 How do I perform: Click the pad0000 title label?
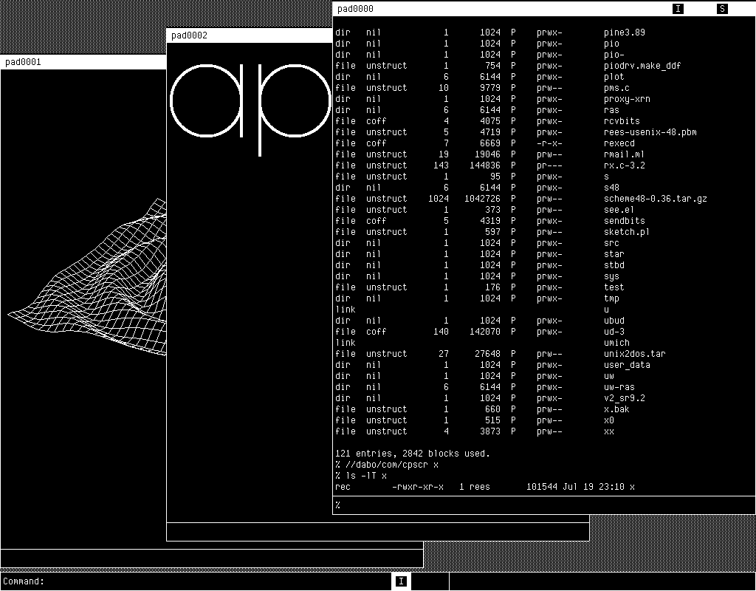tap(355, 9)
